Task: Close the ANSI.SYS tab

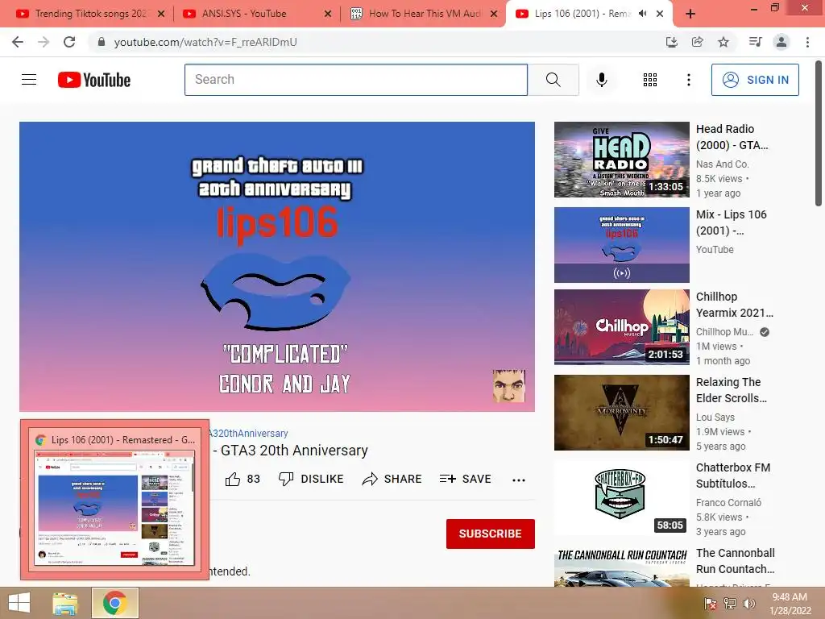Action: tap(328, 14)
